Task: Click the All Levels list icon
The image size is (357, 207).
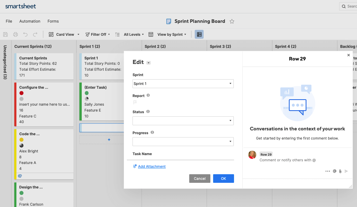Action: point(117,34)
